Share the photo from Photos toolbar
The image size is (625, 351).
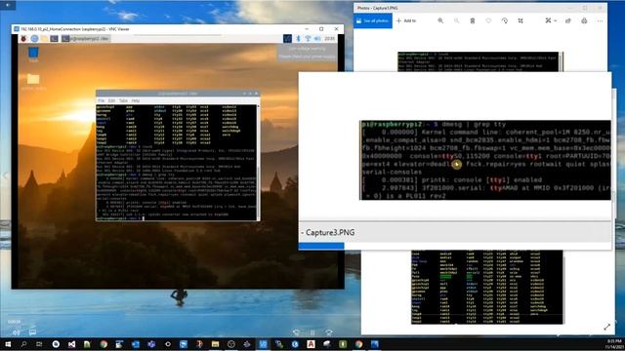[568, 20]
